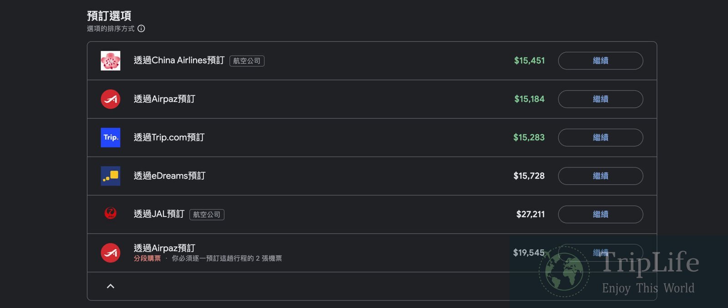The width and height of the screenshot is (728, 308).
Task: Click the eDreams logo icon
Action: (111, 176)
